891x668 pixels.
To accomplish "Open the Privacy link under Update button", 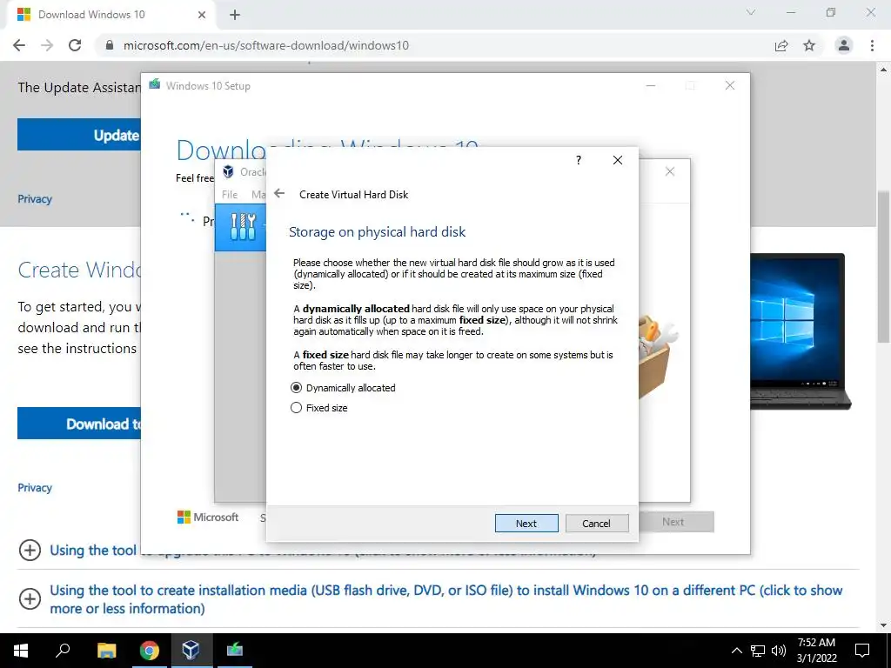I will click(x=35, y=199).
